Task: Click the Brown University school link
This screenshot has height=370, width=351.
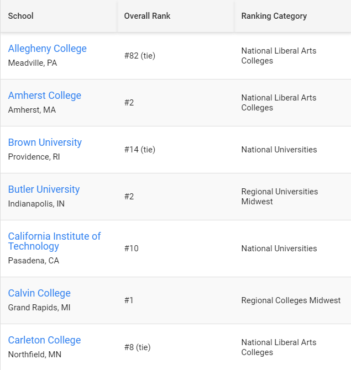Action: coord(45,142)
